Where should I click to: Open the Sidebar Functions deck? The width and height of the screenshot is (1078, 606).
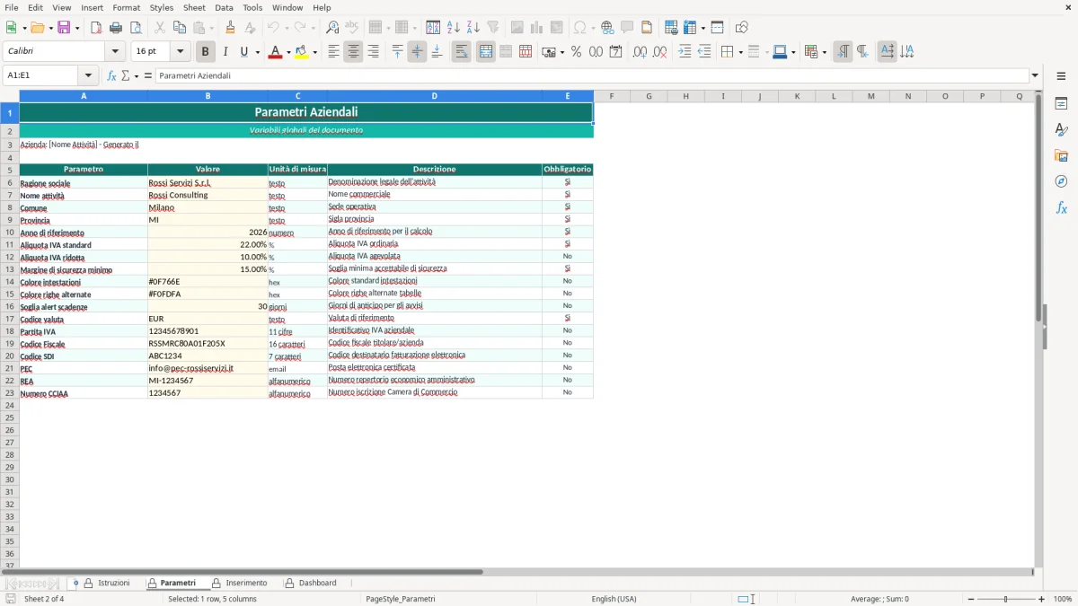tap(1061, 207)
